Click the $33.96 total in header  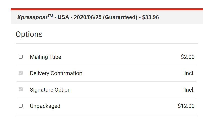pos(150,17)
